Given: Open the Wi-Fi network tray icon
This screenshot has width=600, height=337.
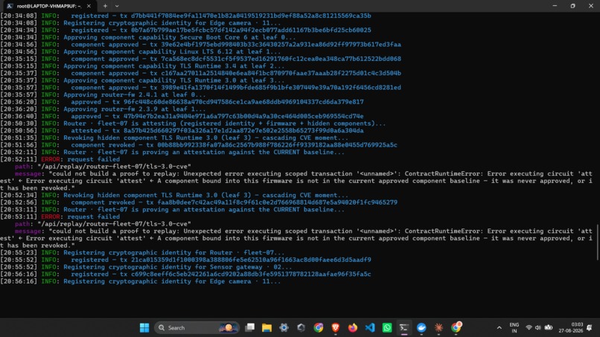Looking at the screenshot, I should coord(529,328).
